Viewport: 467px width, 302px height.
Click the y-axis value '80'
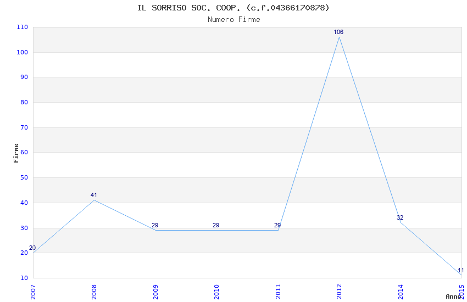24,102
